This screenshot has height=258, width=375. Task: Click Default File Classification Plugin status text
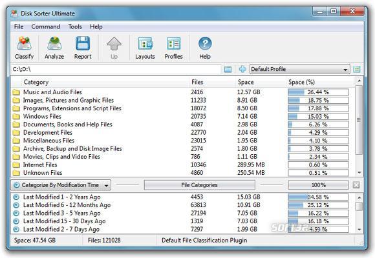[x=204, y=241]
